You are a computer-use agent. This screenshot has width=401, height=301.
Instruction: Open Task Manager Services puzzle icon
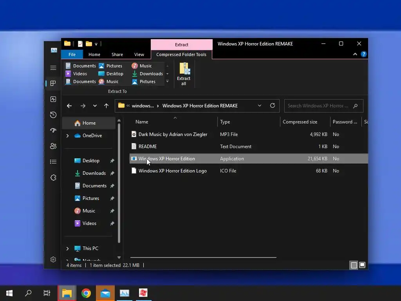tap(53, 178)
